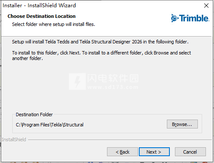Click the www.sd173.com watermark URL
214x163 pixels.
pyautogui.click(x=113, y=87)
